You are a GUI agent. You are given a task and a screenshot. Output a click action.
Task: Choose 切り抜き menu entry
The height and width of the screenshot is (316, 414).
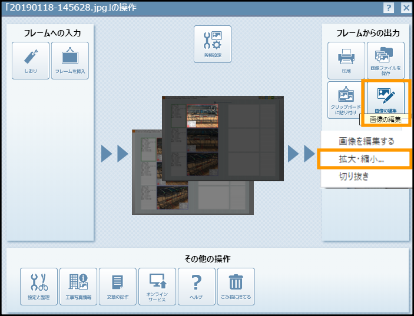tap(366, 176)
